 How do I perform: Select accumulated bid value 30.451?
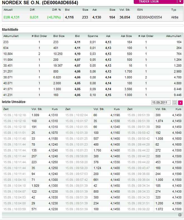point(8,66)
